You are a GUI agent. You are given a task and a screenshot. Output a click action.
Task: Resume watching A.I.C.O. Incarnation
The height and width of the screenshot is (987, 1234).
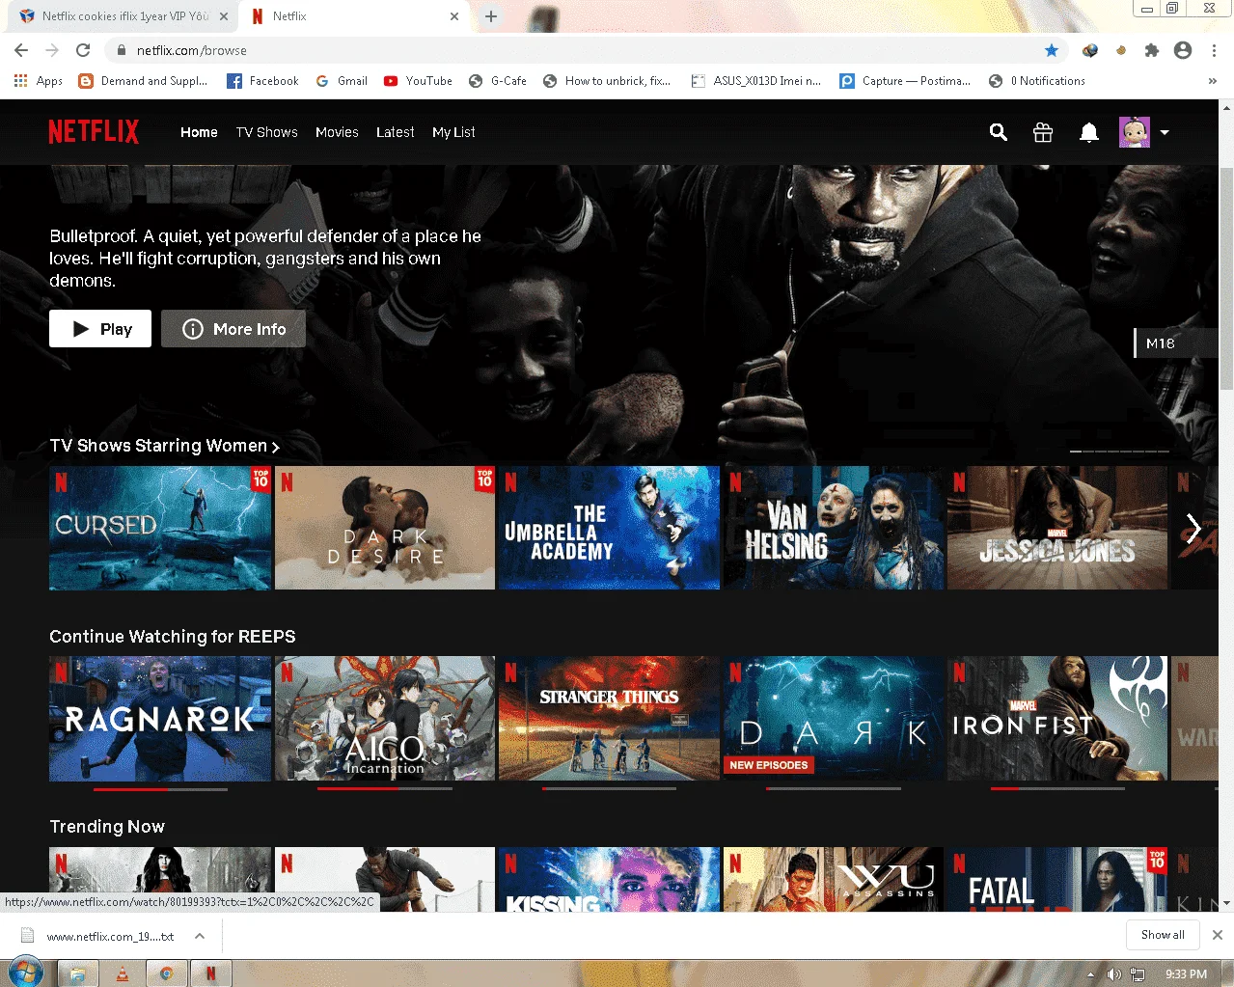pyautogui.click(x=385, y=719)
